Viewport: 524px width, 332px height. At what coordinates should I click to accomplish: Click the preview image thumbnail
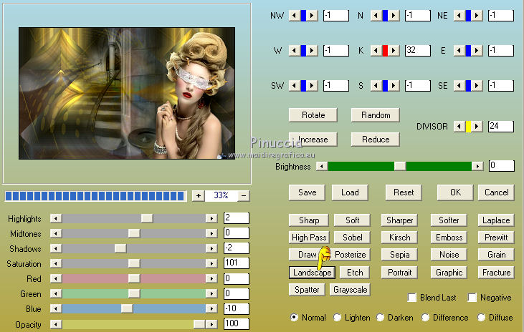(x=127, y=93)
